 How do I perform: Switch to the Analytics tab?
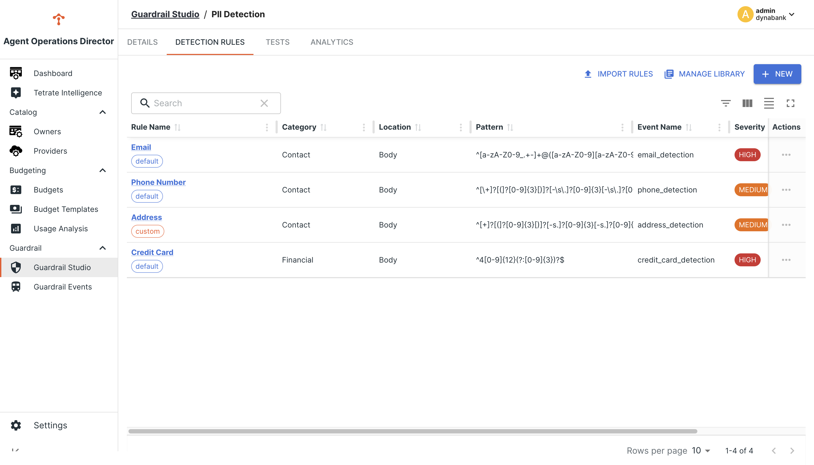click(332, 42)
